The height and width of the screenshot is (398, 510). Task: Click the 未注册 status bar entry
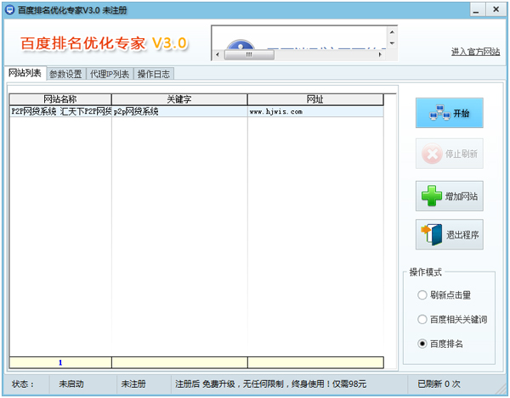coord(133,384)
